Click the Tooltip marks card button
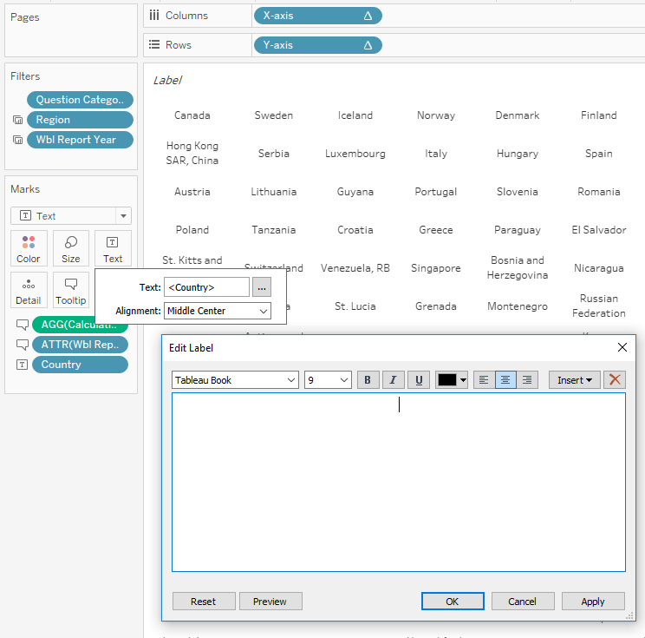Image resolution: width=645 pixels, height=638 pixels. click(x=71, y=289)
